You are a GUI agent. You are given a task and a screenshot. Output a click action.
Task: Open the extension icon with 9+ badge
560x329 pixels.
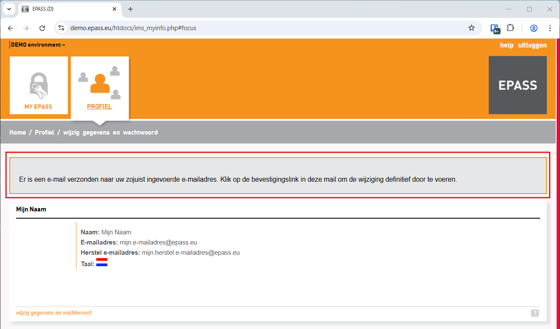coord(495,28)
